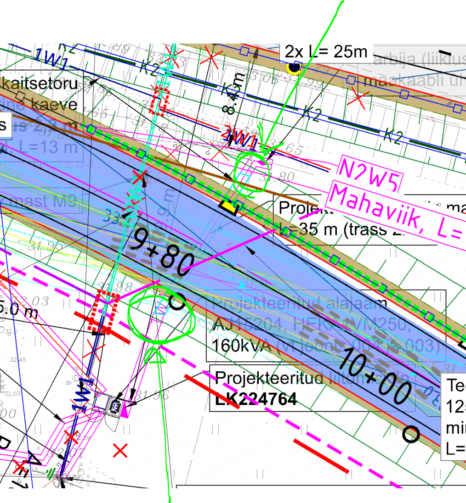This screenshot has height=503, width=466.
Task: Select the bold LK224764 text
Action: pyautogui.click(x=256, y=399)
